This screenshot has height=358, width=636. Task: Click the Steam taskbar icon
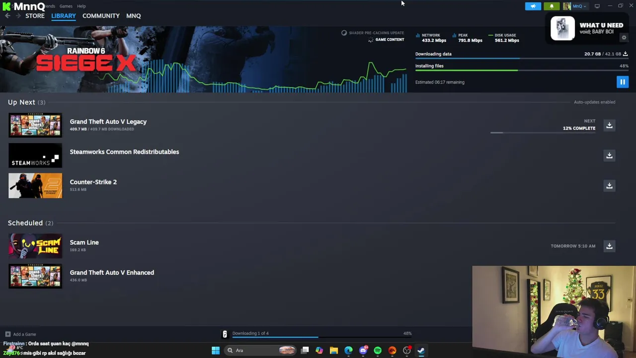421,351
